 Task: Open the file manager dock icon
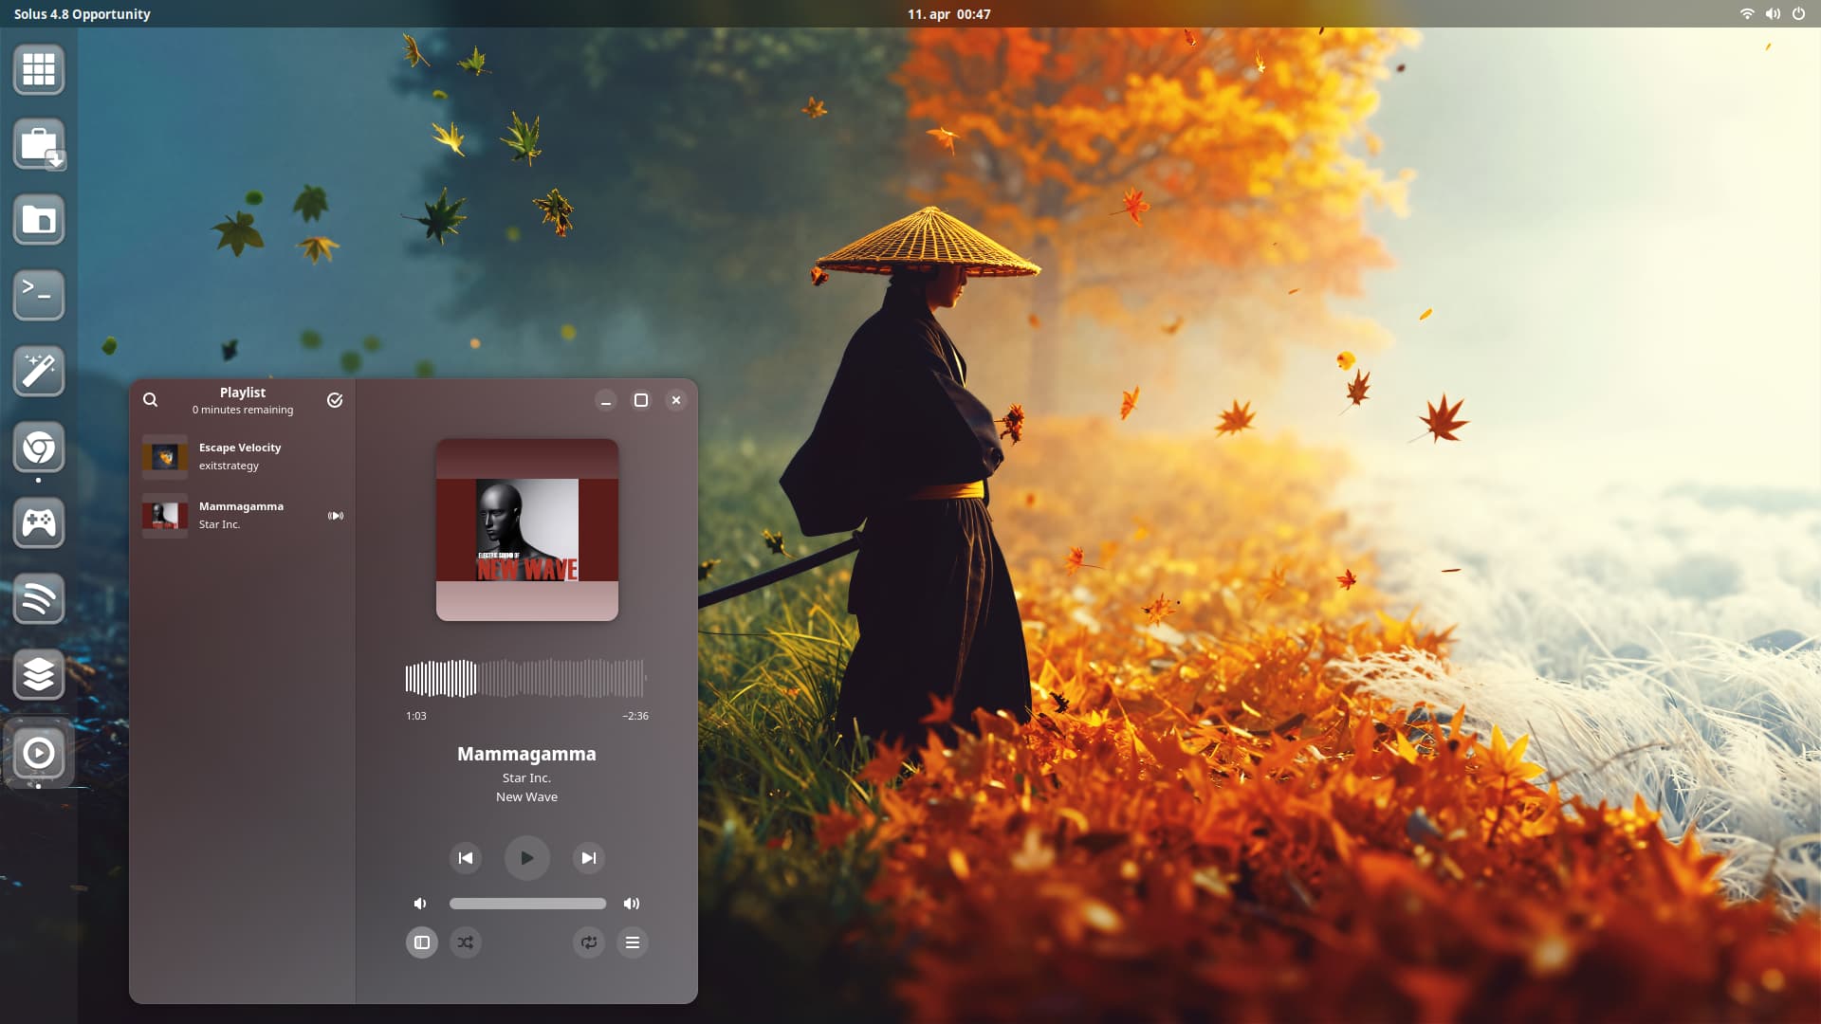pyautogui.click(x=39, y=220)
